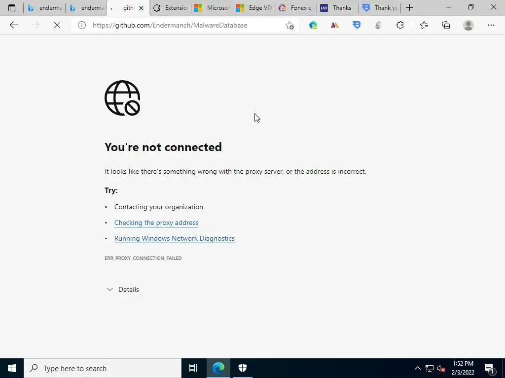Add this page to favorites
This screenshot has height=378, width=505.
click(x=289, y=25)
